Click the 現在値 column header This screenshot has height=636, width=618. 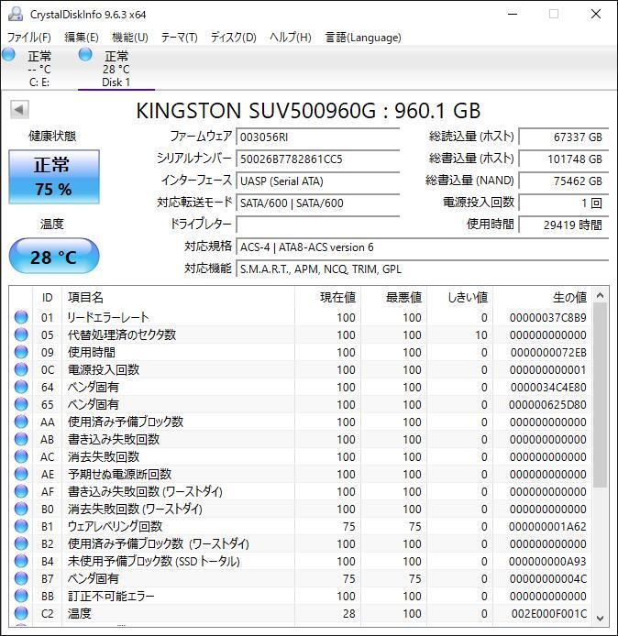pyautogui.click(x=327, y=298)
